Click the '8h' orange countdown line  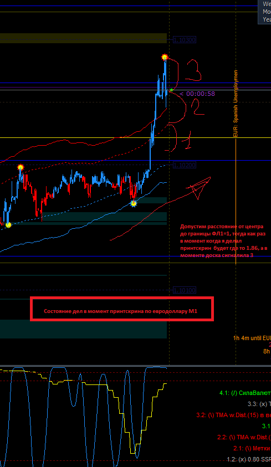(x=267, y=351)
